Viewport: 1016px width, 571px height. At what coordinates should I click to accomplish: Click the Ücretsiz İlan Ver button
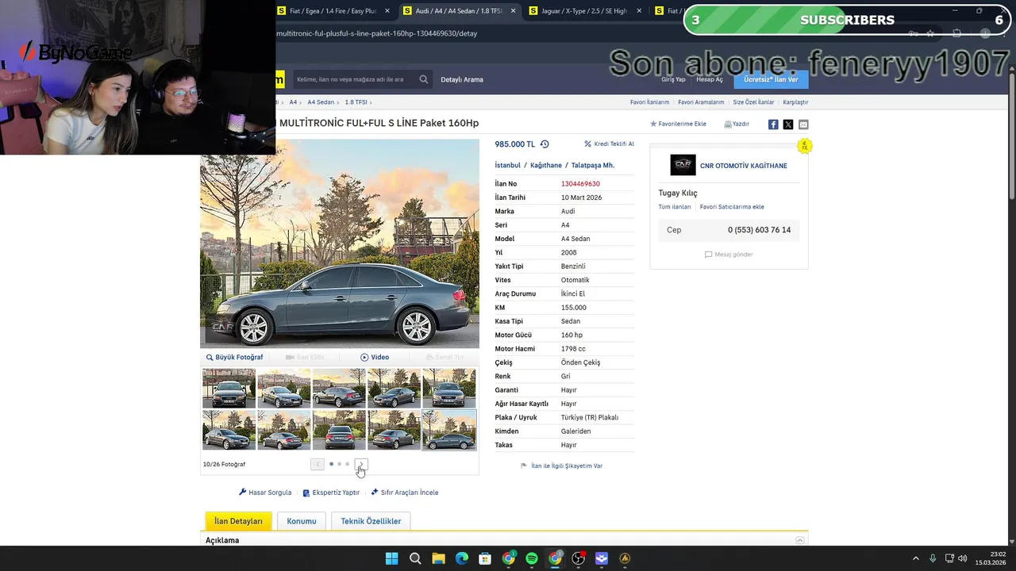click(771, 79)
